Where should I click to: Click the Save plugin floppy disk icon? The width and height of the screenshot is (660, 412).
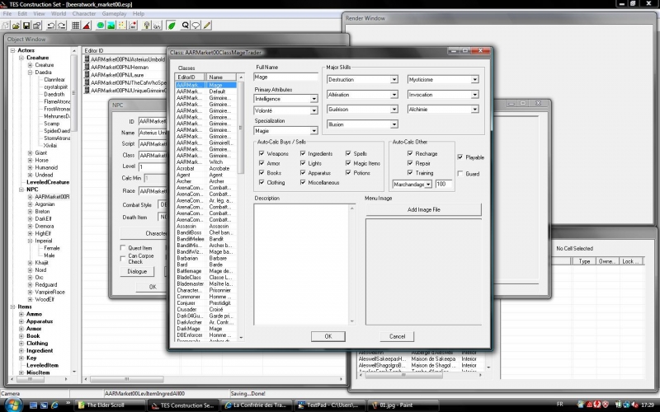(x=26, y=26)
